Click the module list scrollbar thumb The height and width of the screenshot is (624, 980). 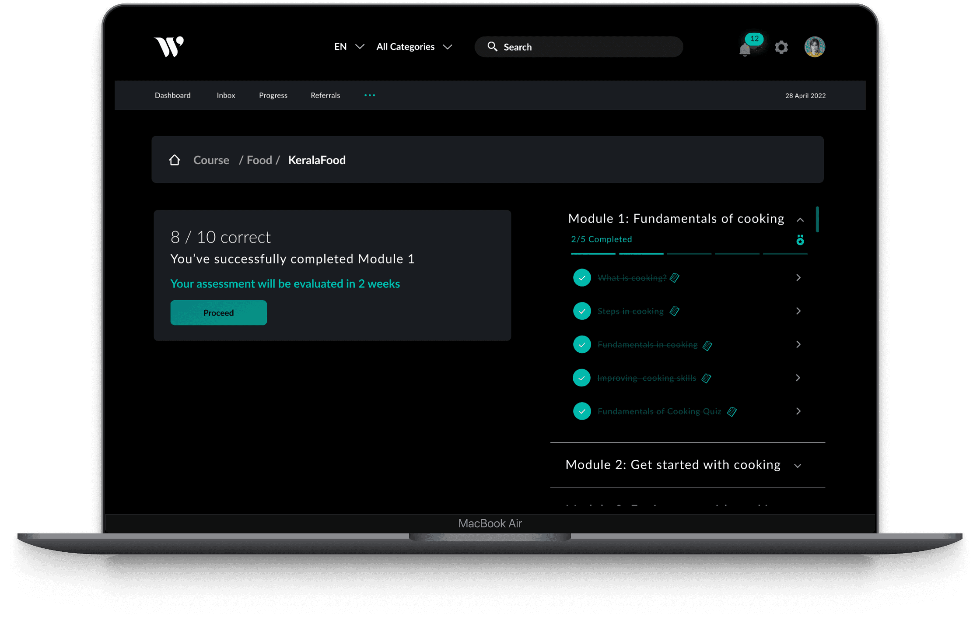pyautogui.click(x=817, y=219)
